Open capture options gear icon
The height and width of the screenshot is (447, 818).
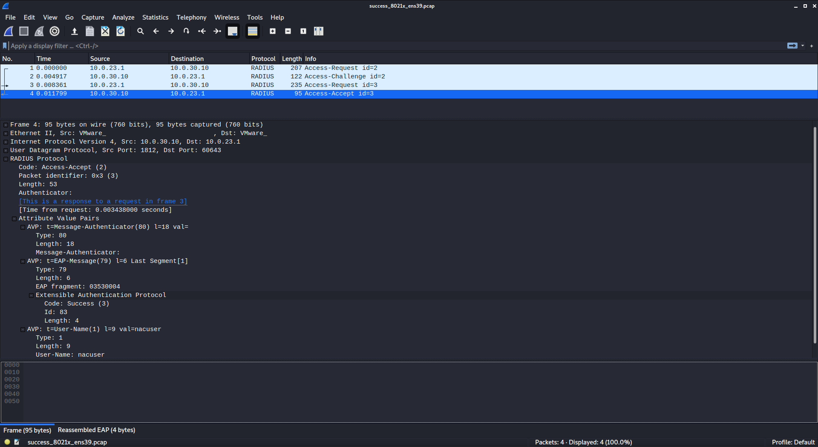point(55,31)
